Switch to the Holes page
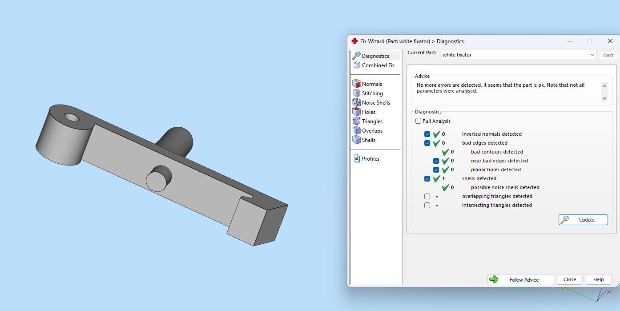 click(369, 112)
